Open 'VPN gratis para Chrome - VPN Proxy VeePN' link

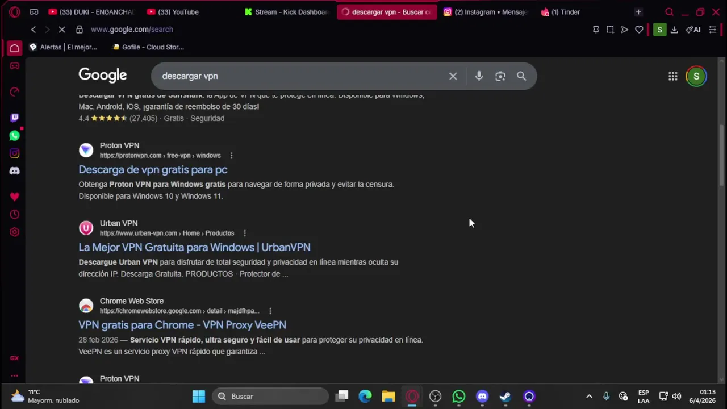182,325
